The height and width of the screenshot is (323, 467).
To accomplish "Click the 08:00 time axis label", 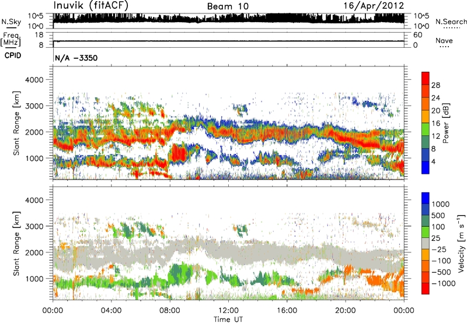I will click(x=170, y=311).
